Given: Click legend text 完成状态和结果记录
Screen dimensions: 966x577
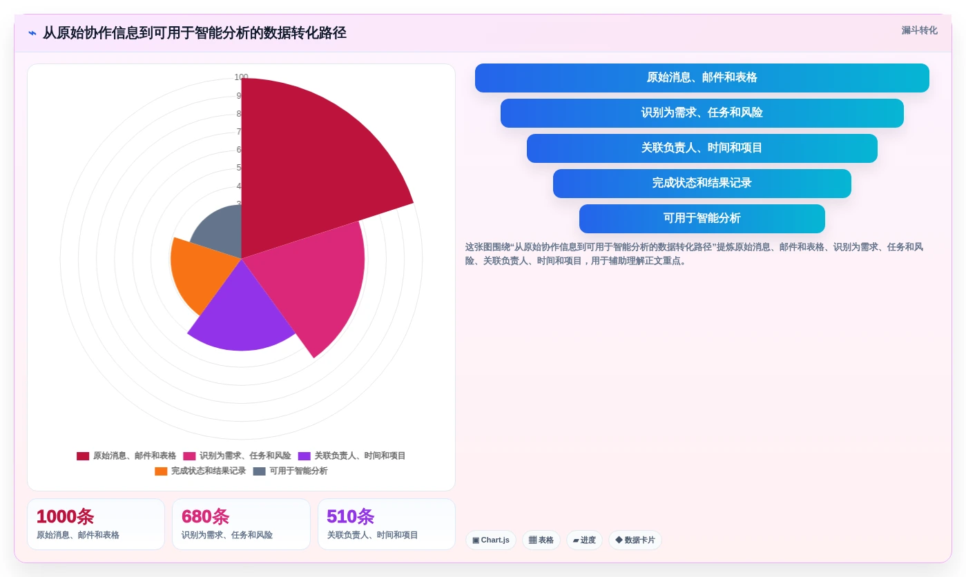Looking at the screenshot, I should 209,471.
